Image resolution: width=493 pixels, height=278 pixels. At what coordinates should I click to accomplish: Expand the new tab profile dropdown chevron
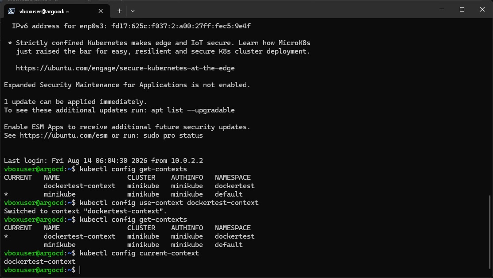133,11
